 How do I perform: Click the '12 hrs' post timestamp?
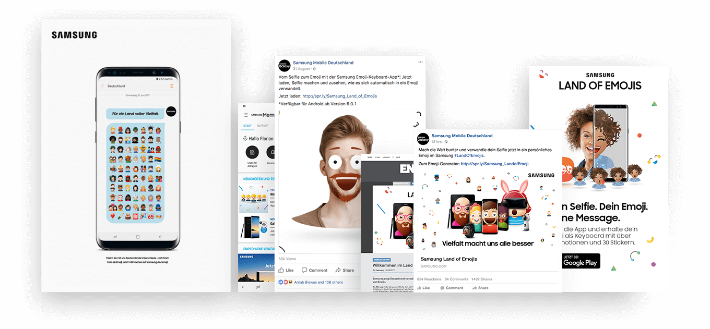click(x=437, y=142)
